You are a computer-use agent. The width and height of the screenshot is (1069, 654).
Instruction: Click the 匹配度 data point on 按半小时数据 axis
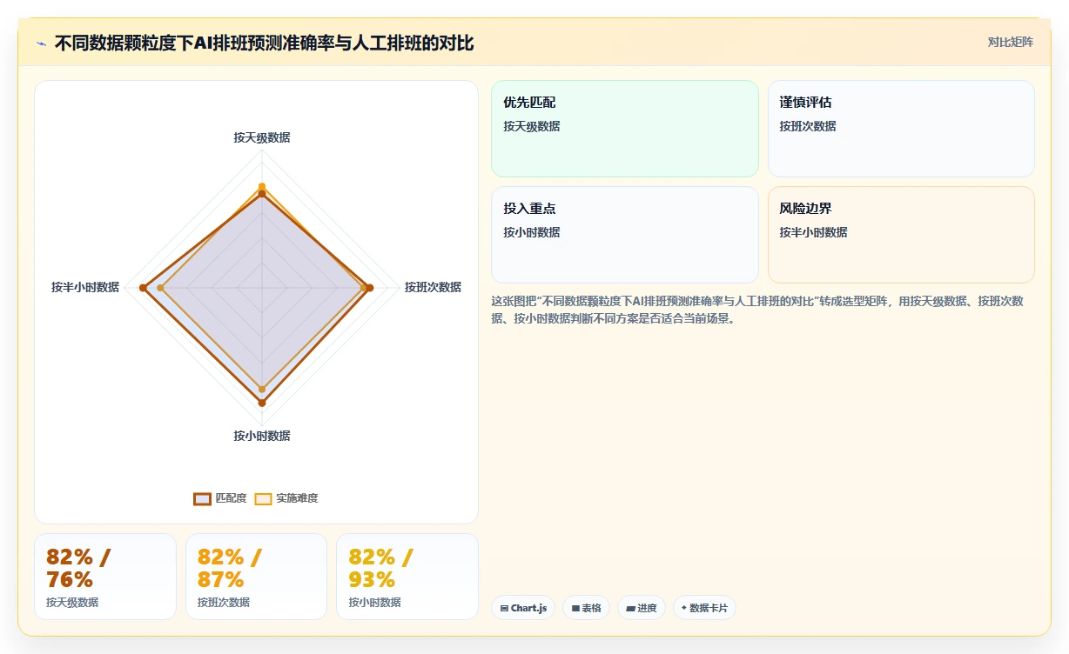[x=143, y=288]
